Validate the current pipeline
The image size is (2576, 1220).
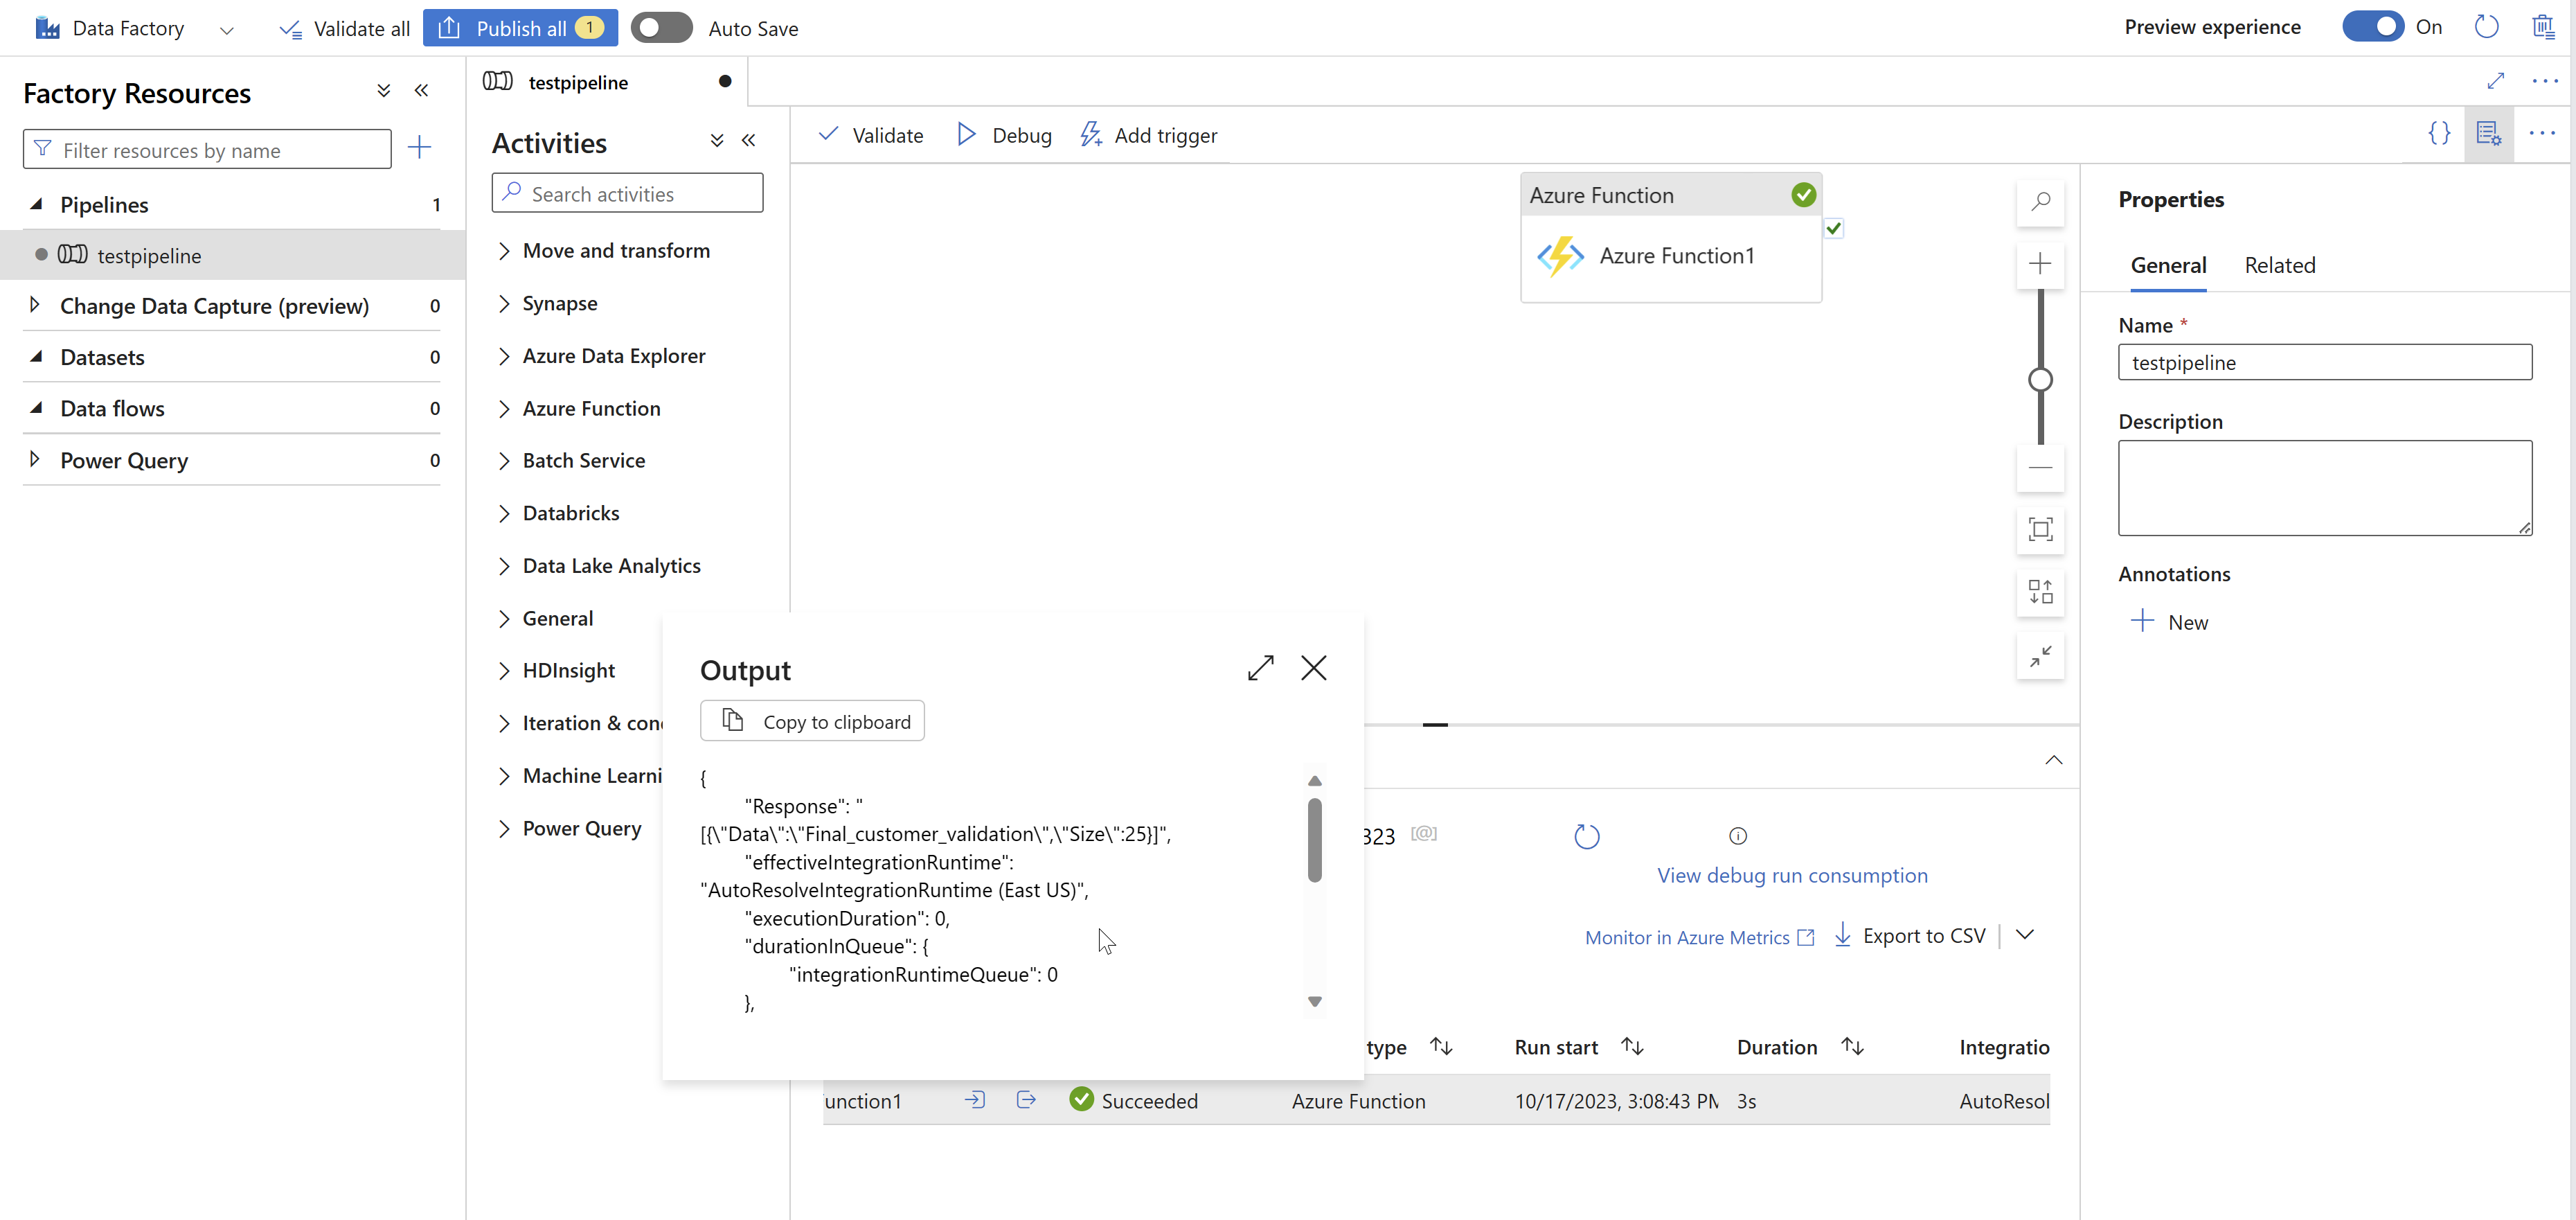pyautogui.click(x=870, y=135)
